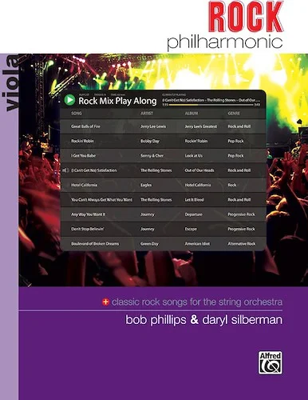Click 'classic rock songs for the string orchestra'
308x400 pixels.
[197, 302]
